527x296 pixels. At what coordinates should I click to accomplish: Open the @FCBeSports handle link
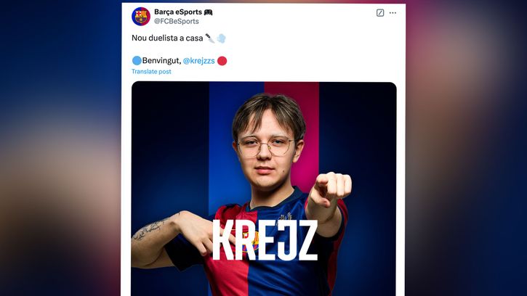pos(176,22)
